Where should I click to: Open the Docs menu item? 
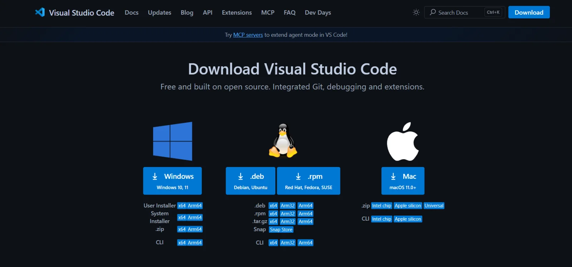pos(132,12)
